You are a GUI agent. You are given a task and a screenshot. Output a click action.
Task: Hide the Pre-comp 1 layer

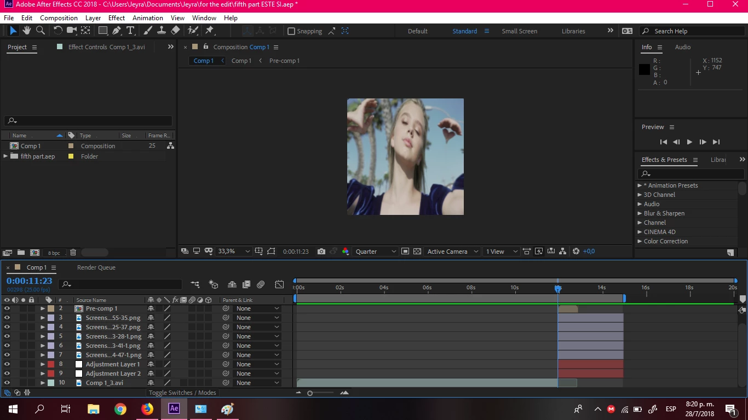pos(7,308)
